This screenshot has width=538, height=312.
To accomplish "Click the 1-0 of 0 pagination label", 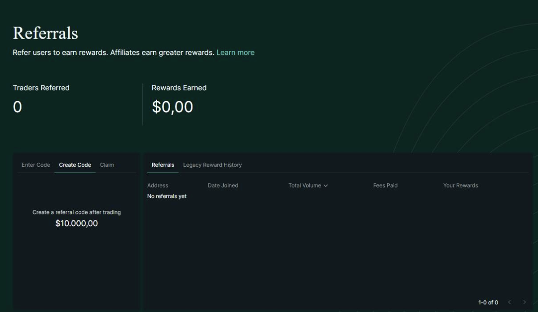I will tap(488, 303).
